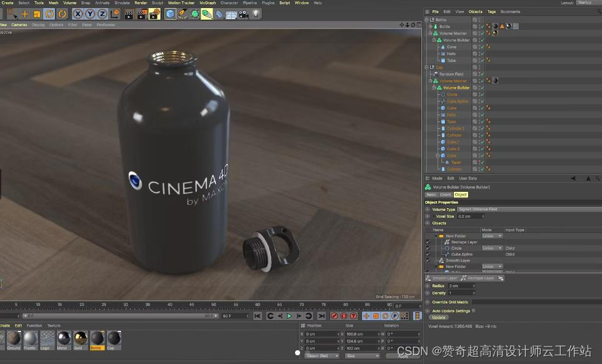This screenshot has height=364, width=602.
Task: Open Mode dropdown for the Circle row
Action: point(492,248)
